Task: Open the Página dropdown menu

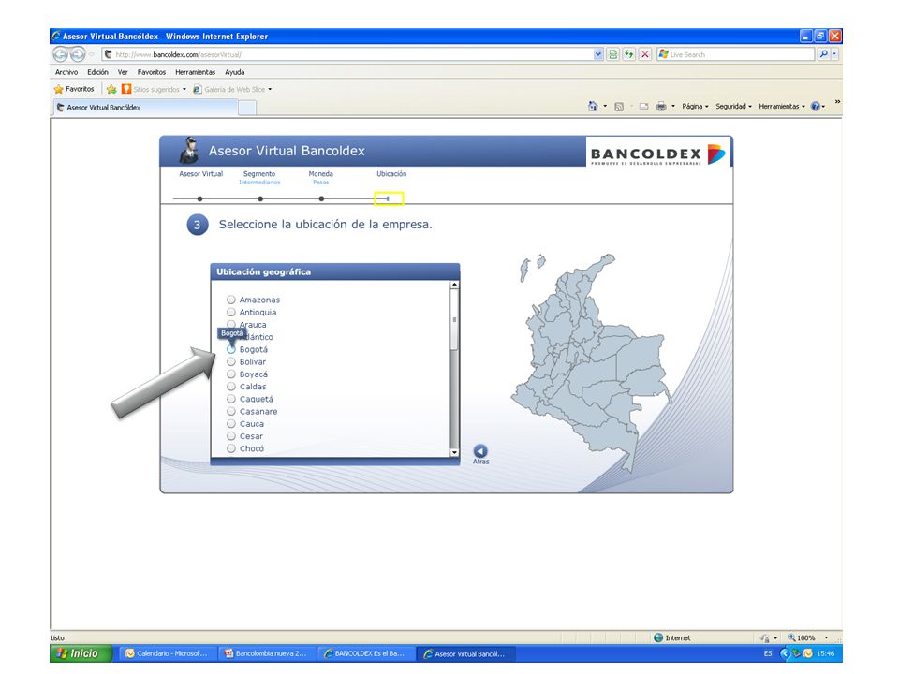Action: (x=695, y=107)
